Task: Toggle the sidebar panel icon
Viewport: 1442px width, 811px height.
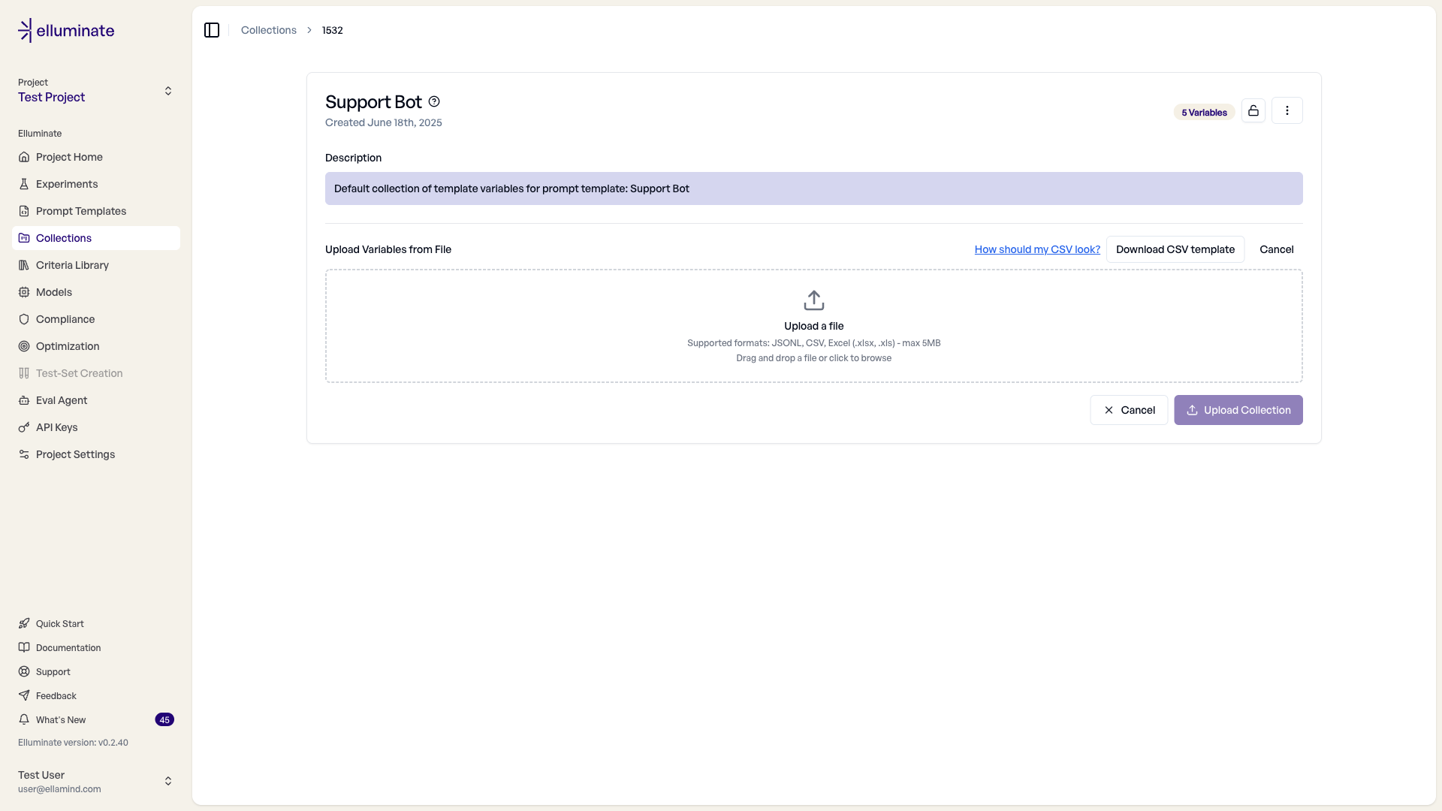Action: [x=212, y=30]
